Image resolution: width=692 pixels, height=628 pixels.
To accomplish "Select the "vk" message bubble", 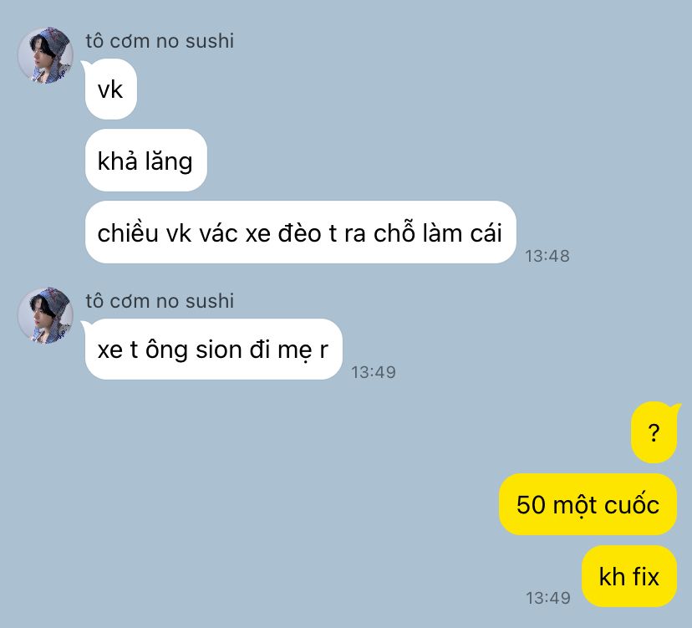I will click(111, 89).
